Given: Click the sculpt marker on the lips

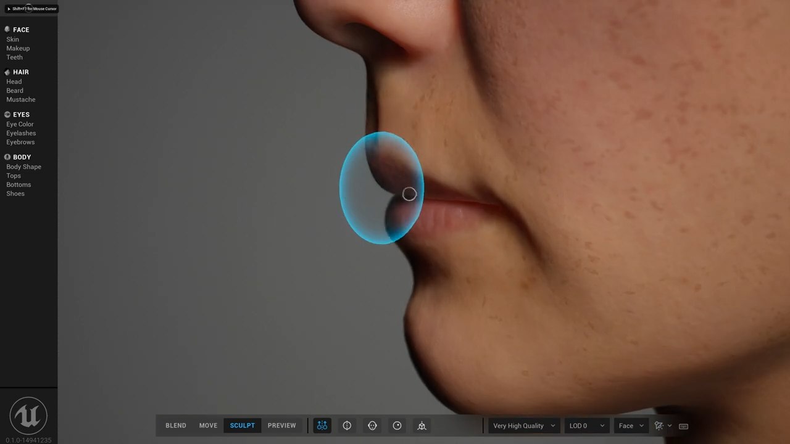Looking at the screenshot, I should tap(409, 194).
